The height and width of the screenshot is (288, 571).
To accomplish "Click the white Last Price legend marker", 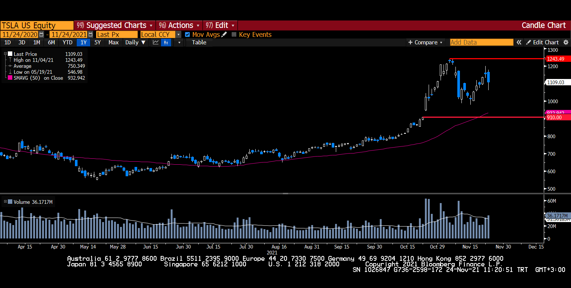I will tap(10, 54).
